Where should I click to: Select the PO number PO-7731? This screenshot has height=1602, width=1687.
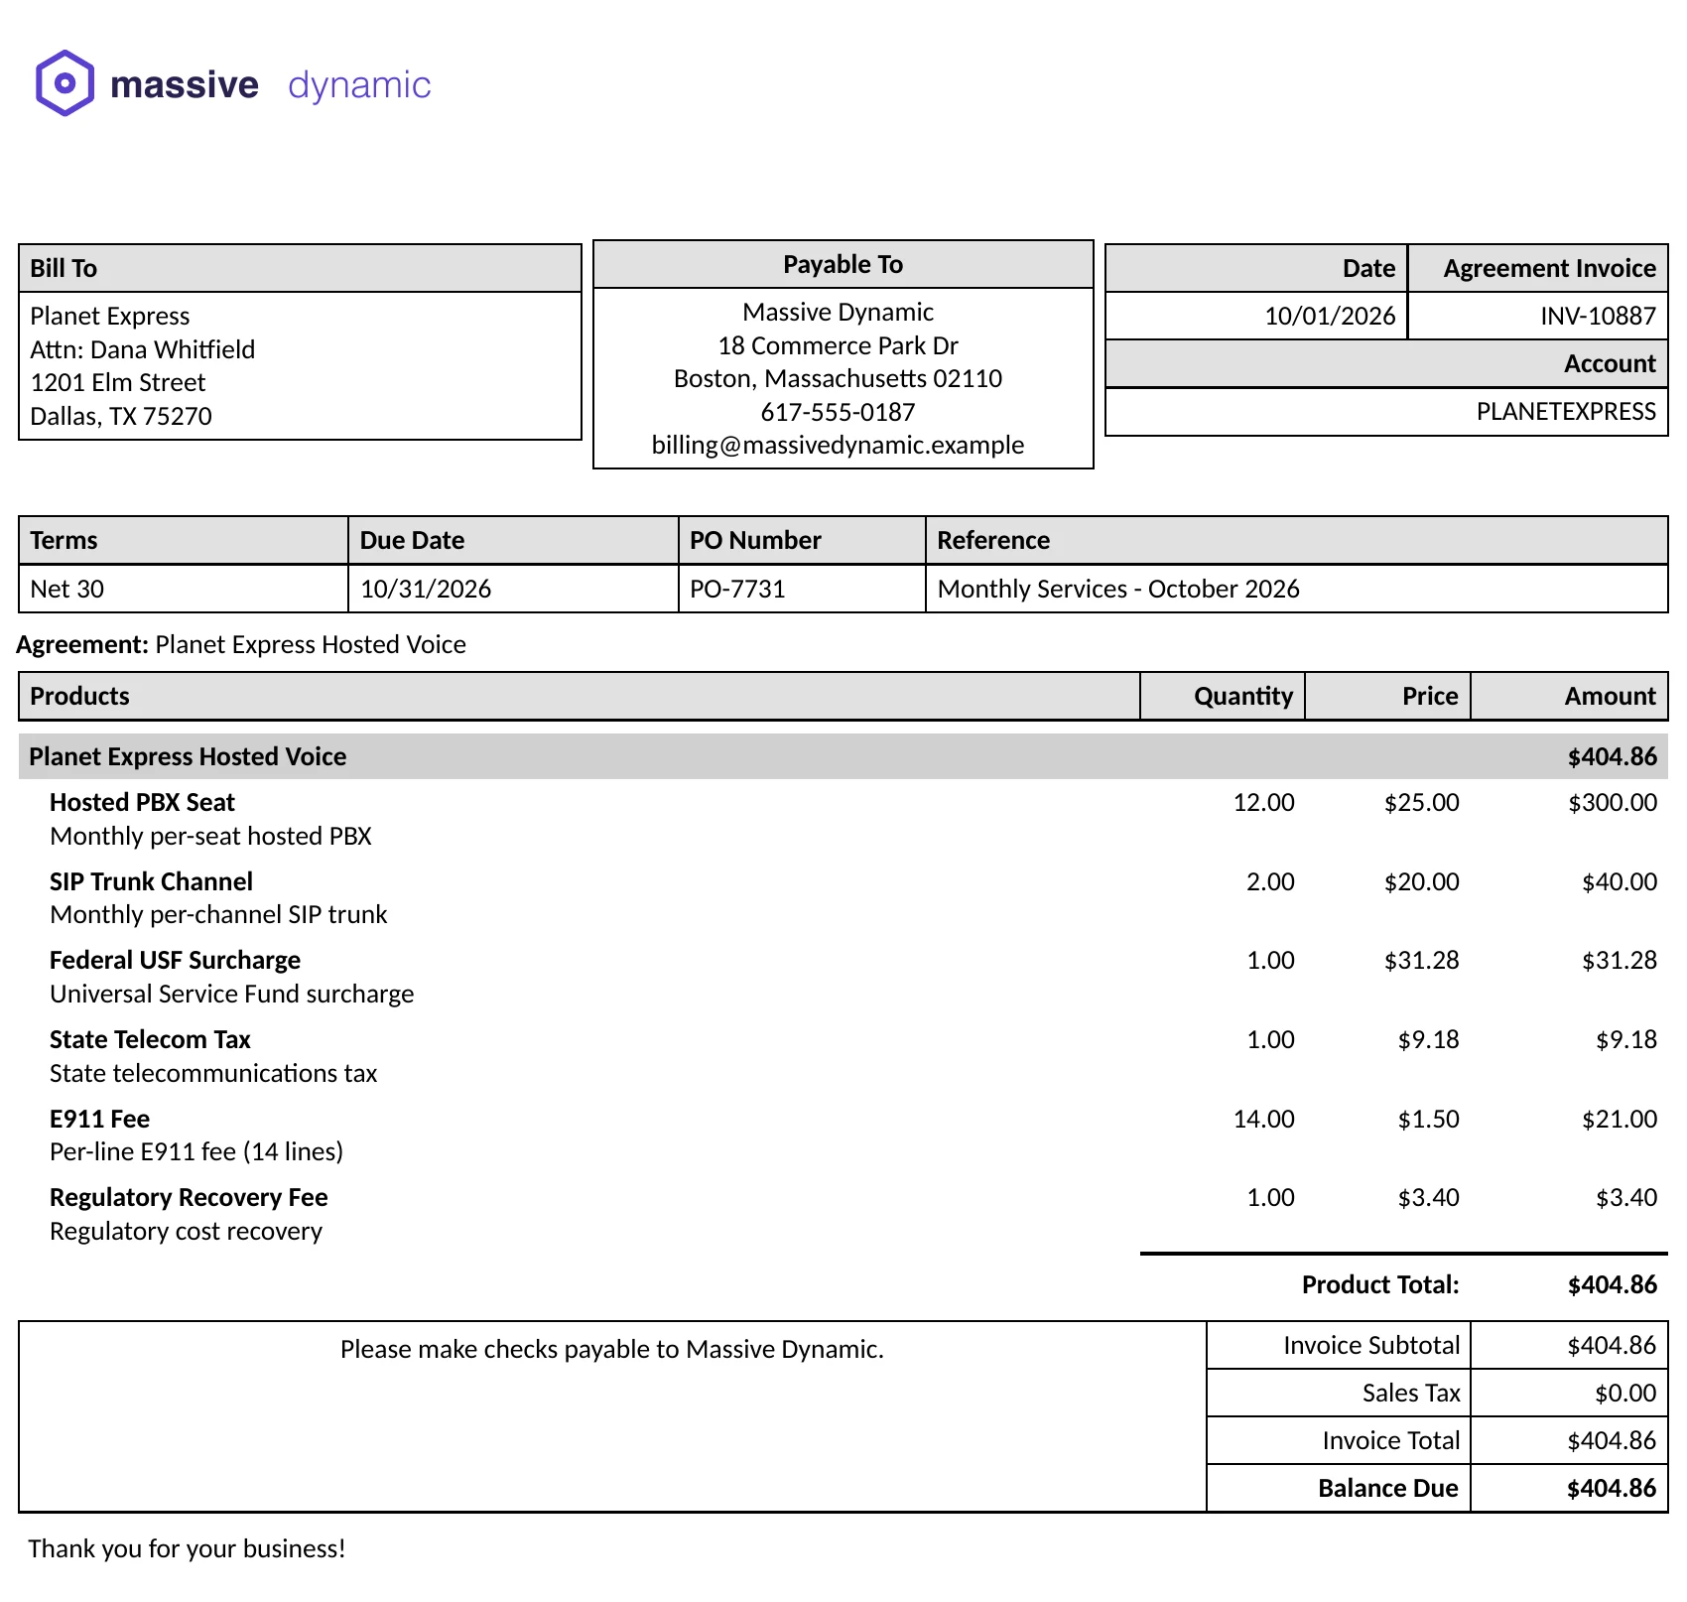click(737, 589)
